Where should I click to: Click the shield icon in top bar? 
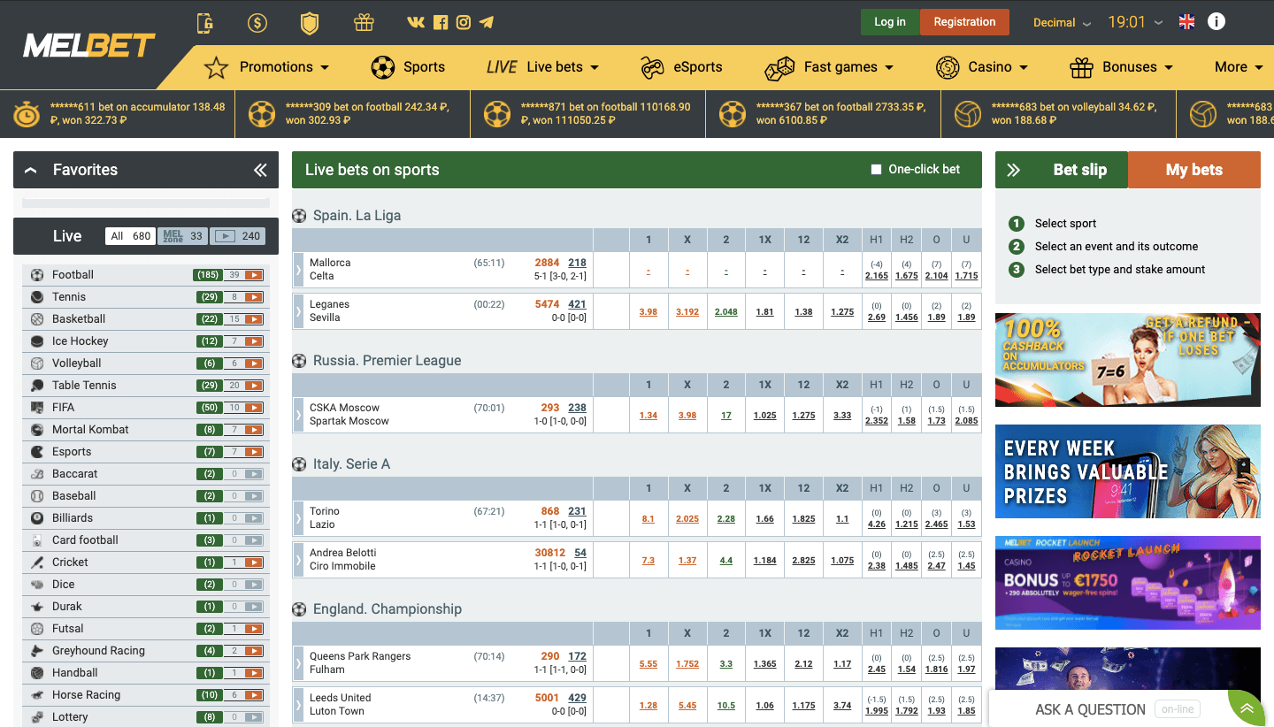click(310, 23)
